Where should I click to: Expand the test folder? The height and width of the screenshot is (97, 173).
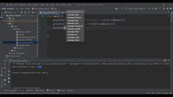9,51
